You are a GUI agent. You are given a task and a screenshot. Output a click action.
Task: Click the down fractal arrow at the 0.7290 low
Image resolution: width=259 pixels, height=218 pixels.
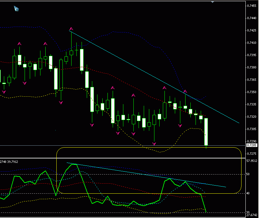tap(154, 144)
